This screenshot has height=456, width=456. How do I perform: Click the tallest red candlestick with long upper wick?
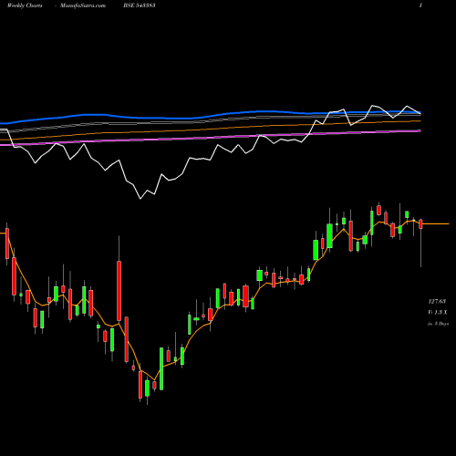119,291
